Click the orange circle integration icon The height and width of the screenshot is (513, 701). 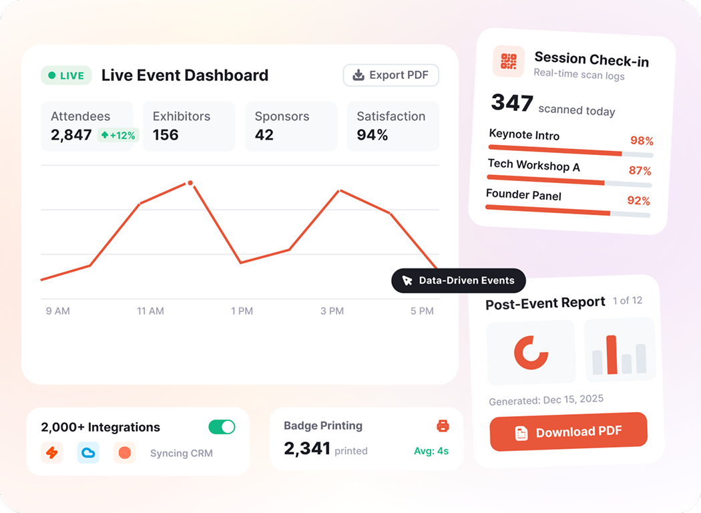pos(125,453)
